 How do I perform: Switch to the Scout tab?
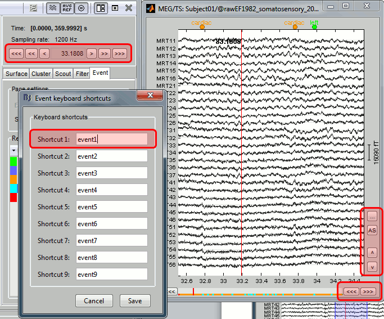coord(63,74)
